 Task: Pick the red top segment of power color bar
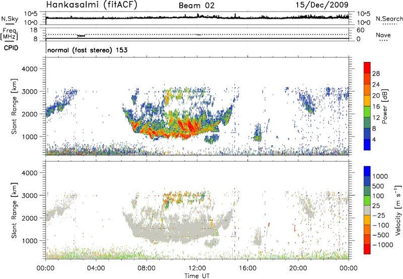367,67
